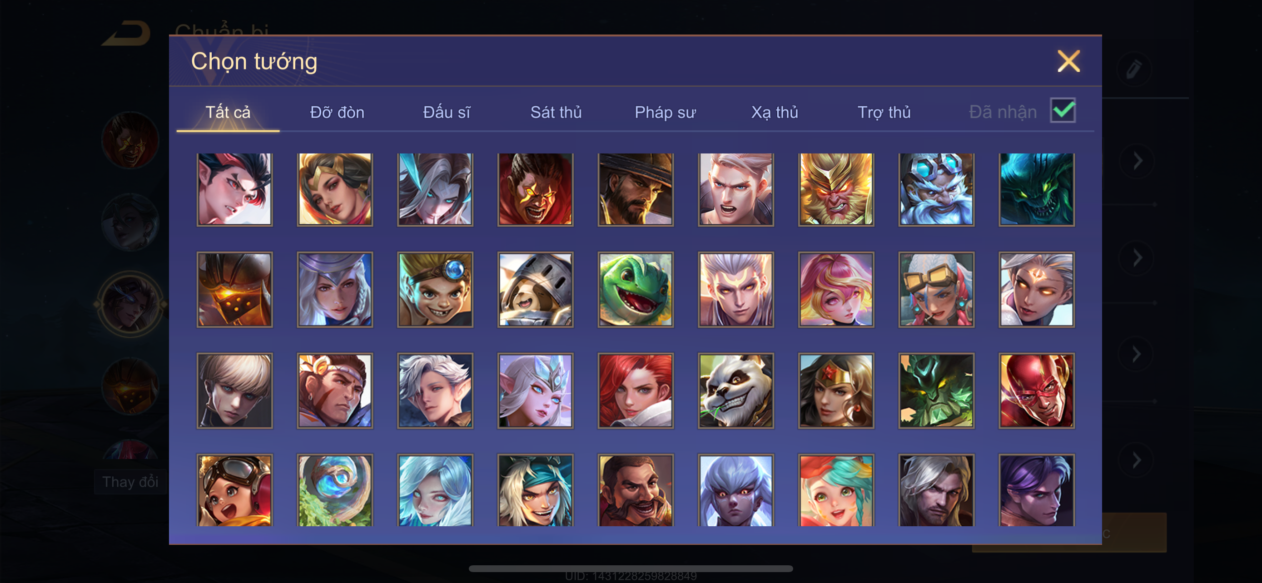Close the Chọn tướng dialog

(1068, 61)
